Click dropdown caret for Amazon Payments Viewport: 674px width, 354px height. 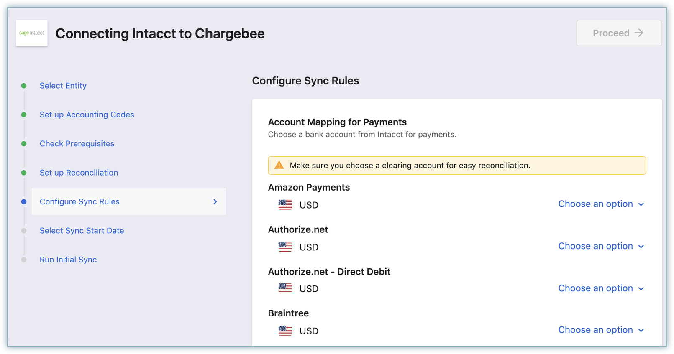tap(641, 204)
